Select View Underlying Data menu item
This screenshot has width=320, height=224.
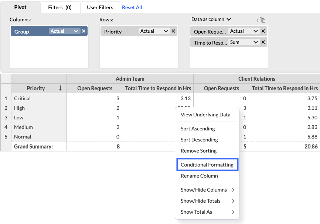205,115
